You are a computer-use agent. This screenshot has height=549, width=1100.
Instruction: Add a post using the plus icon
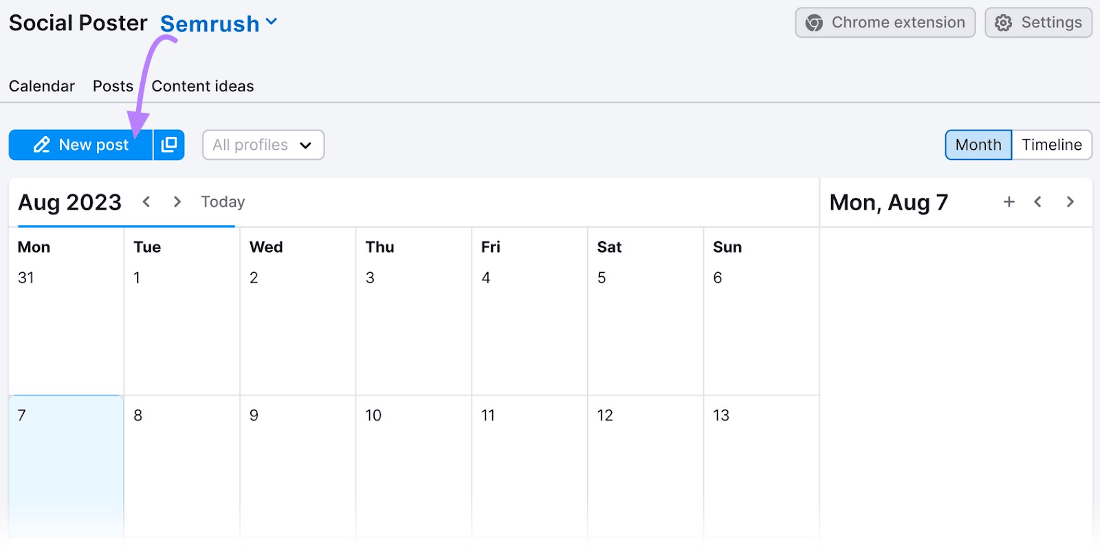[x=1008, y=201]
